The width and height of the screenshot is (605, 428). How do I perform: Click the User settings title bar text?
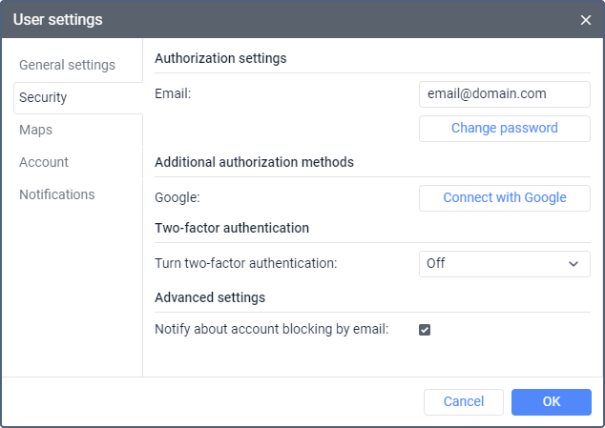point(58,19)
